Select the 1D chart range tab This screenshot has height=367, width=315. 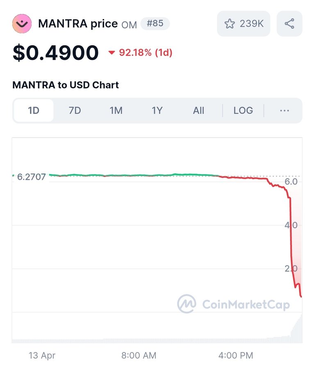tap(34, 110)
